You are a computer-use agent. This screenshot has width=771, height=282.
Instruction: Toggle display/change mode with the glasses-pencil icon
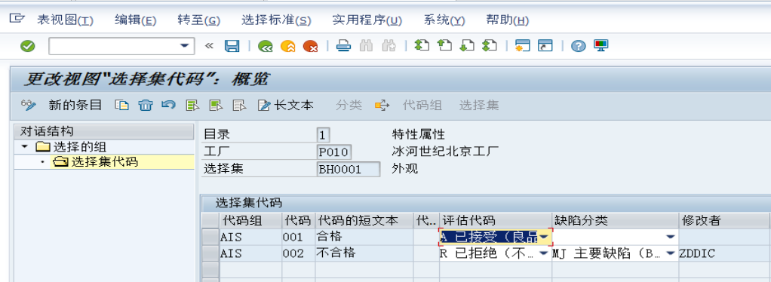click(x=29, y=105)
